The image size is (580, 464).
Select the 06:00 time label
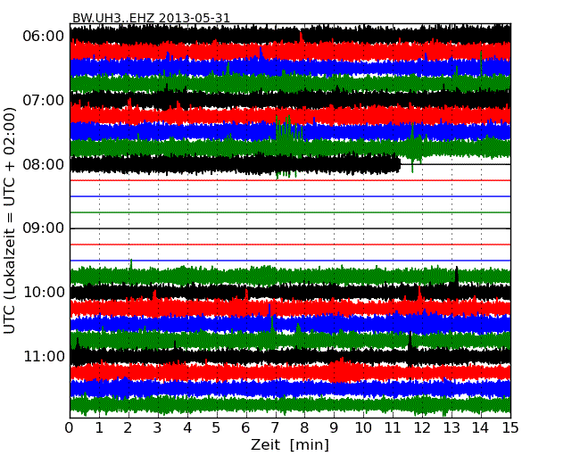(44, 37)
